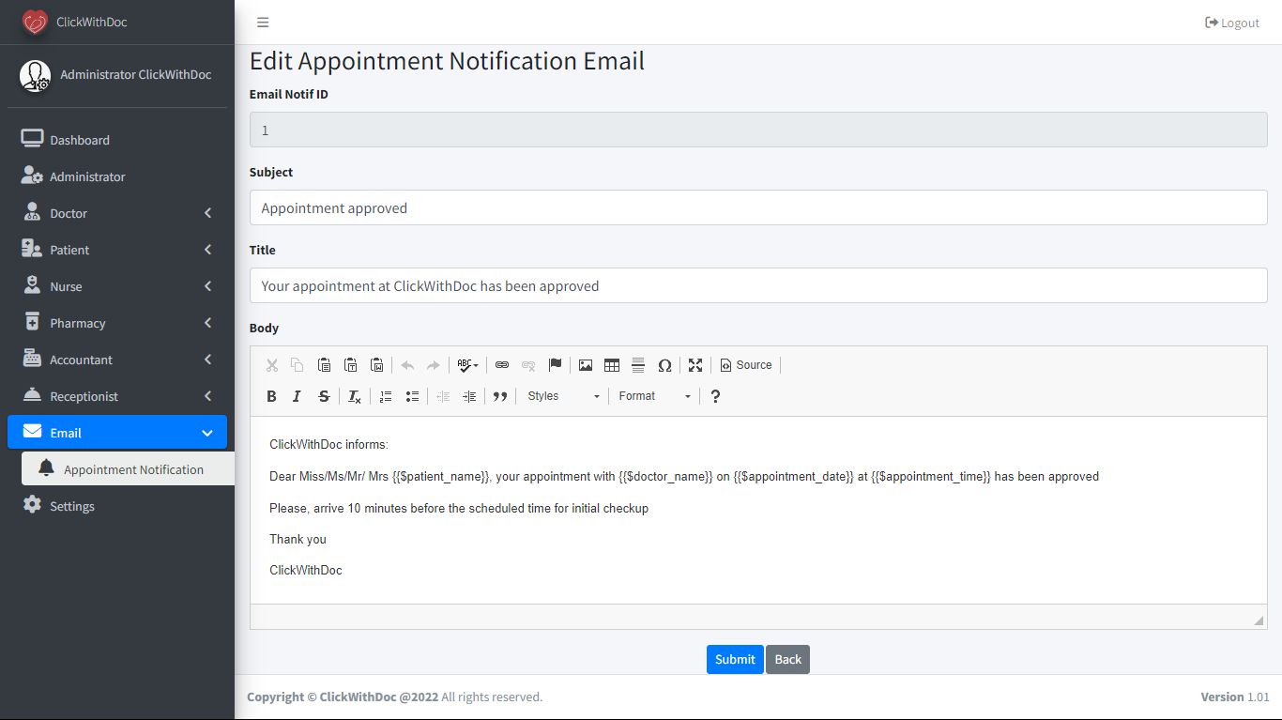The height and width of the screenshot is (720, 1282).
Task: Open the Format dropdown
Action: click(x=654, y=396)
